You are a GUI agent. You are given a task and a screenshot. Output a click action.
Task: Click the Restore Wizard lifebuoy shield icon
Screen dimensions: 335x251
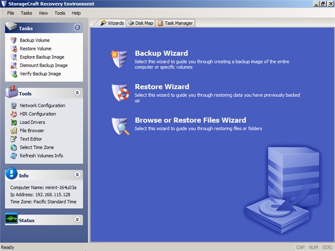[x=120, y=92]
